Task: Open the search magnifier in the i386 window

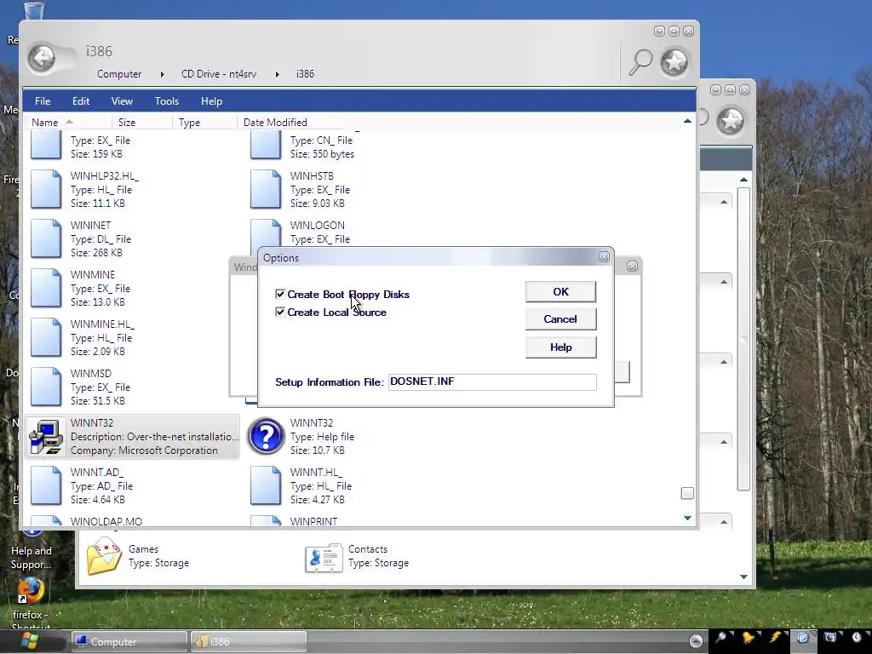Action: [x=640, y=61]
